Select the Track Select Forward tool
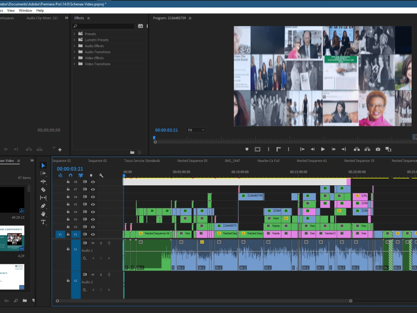 point(43,173)
